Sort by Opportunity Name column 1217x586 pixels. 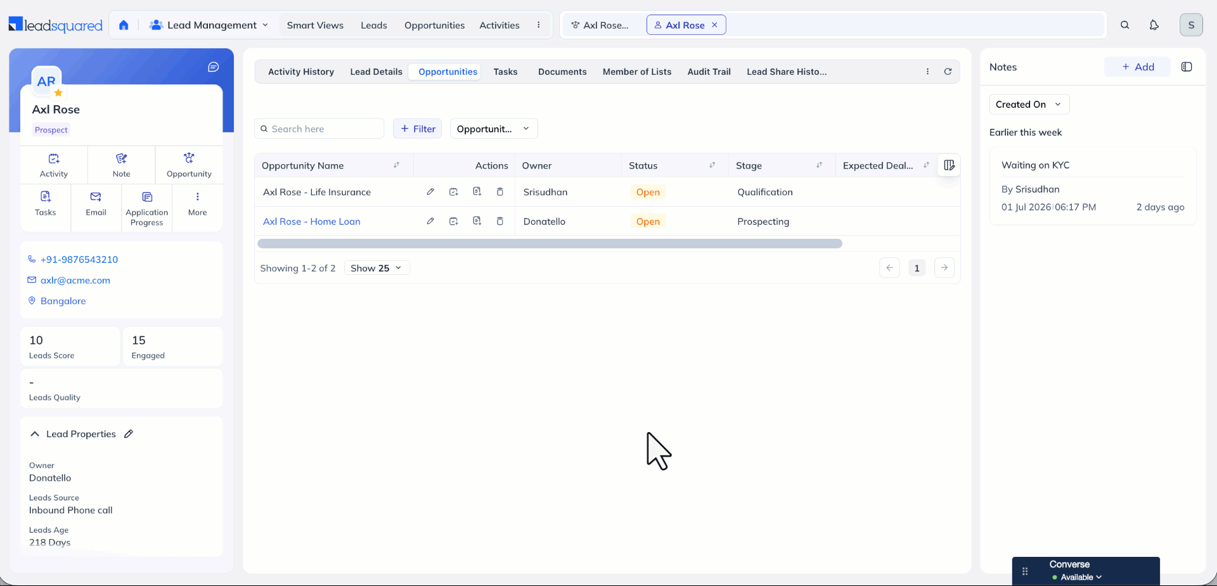(x=397, y=165)
